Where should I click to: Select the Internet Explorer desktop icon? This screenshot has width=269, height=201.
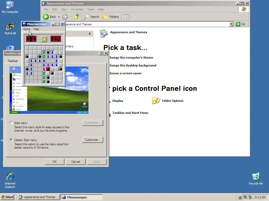click(10, 181)
